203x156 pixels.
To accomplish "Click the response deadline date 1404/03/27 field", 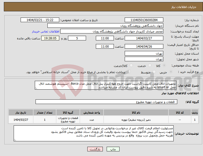I will [144, 38].
